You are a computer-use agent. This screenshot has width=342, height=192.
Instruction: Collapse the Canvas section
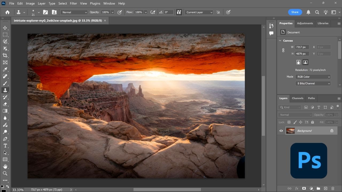(280, 41)
